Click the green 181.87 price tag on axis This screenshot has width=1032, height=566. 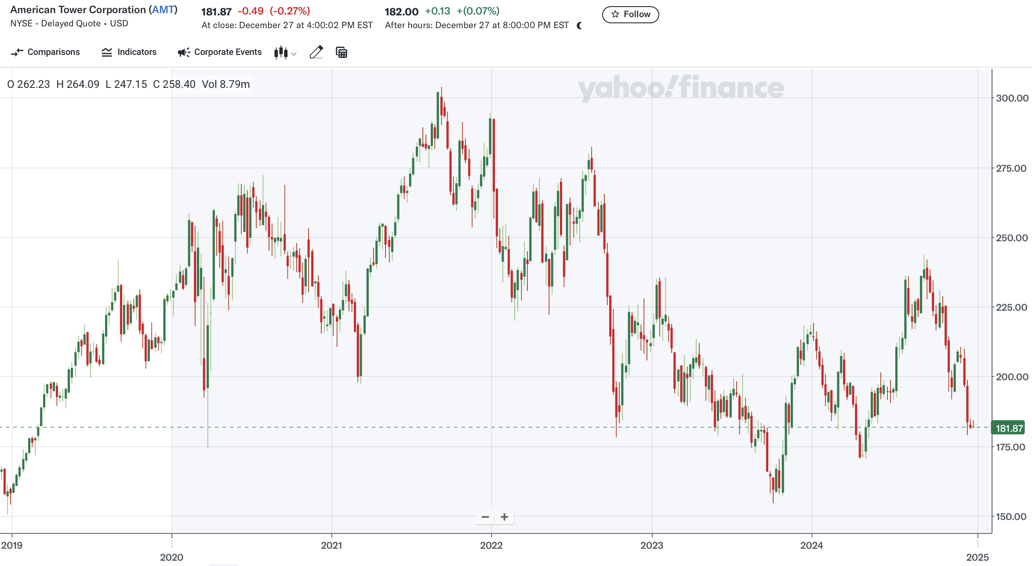click(1008, 428)
